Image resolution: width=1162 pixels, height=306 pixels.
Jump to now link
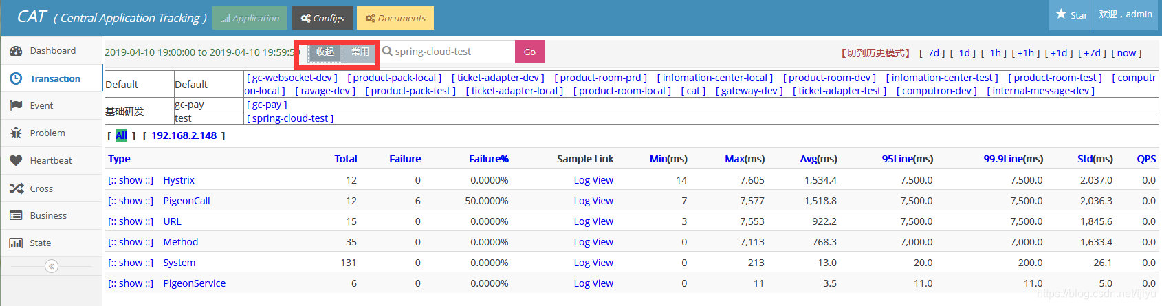[x=1126, y=53]
